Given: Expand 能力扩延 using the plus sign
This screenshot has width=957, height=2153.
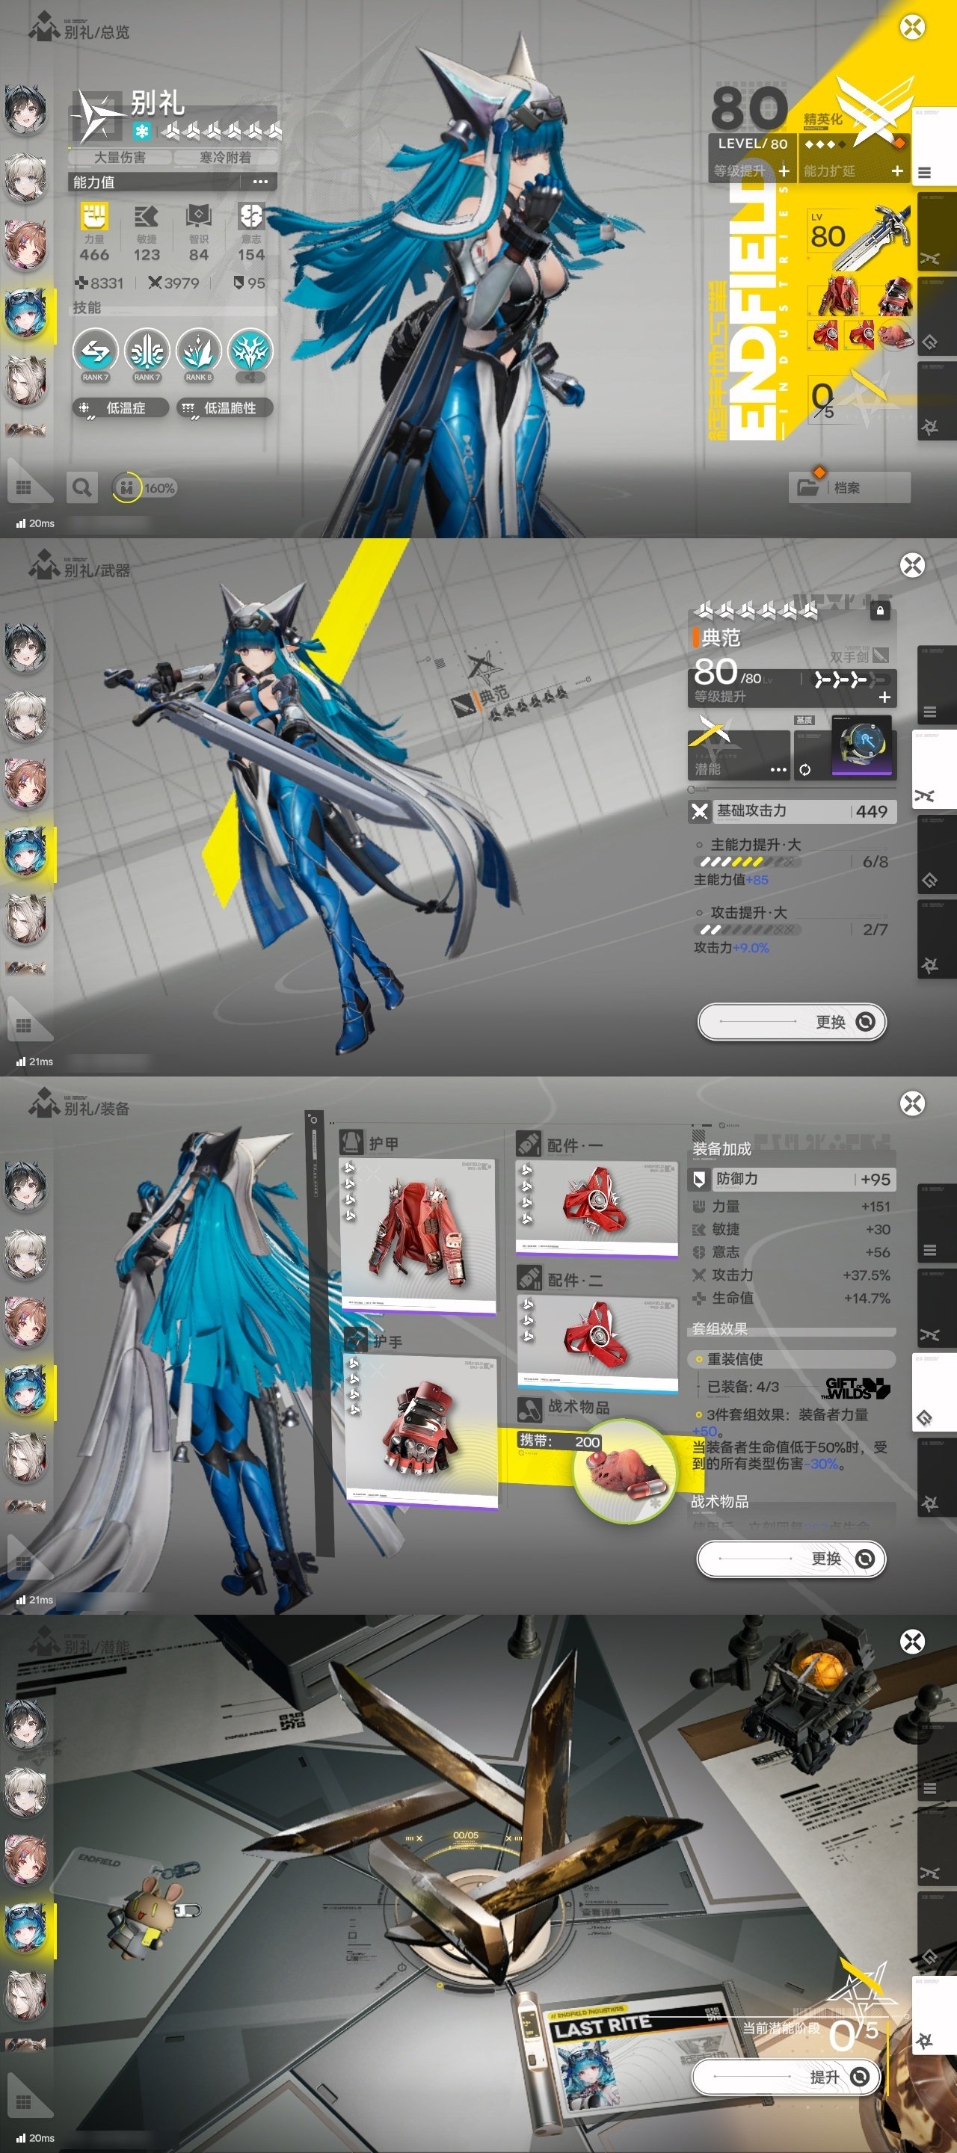Looking at the screenshot, I should 897,170.
